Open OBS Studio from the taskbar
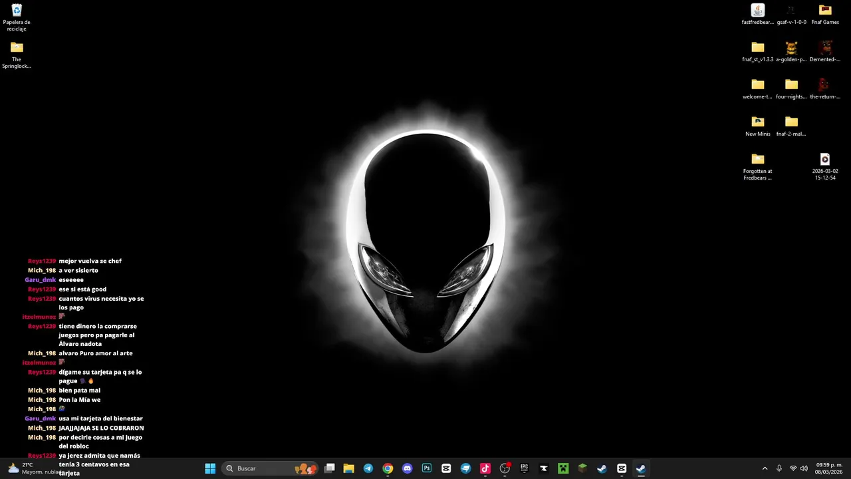The image size is (851, 479). pyautogui.click(x=505, y=468)
